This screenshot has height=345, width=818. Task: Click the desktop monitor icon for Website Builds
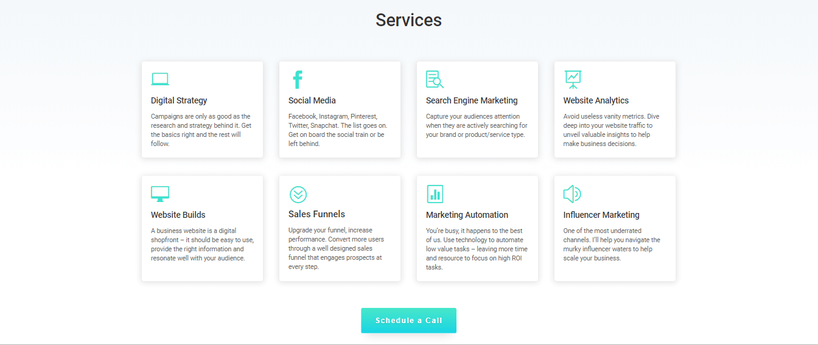160,194
